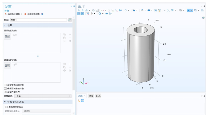Click the blue camera snapshot icon
Viewport: 208px width, 119px height.
107,14
